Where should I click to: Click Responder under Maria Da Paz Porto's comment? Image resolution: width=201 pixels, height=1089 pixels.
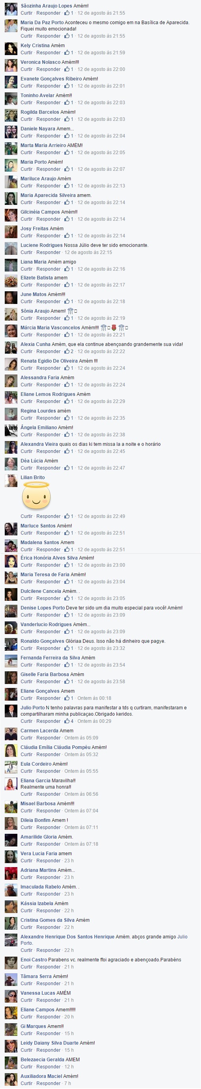[49, 36]
